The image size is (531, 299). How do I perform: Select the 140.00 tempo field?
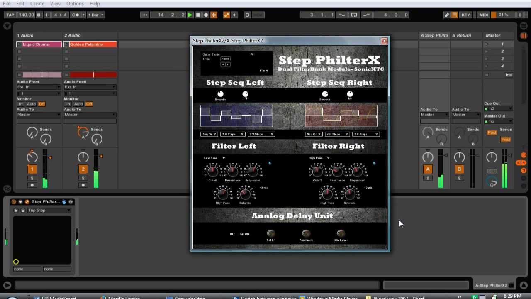26,15
